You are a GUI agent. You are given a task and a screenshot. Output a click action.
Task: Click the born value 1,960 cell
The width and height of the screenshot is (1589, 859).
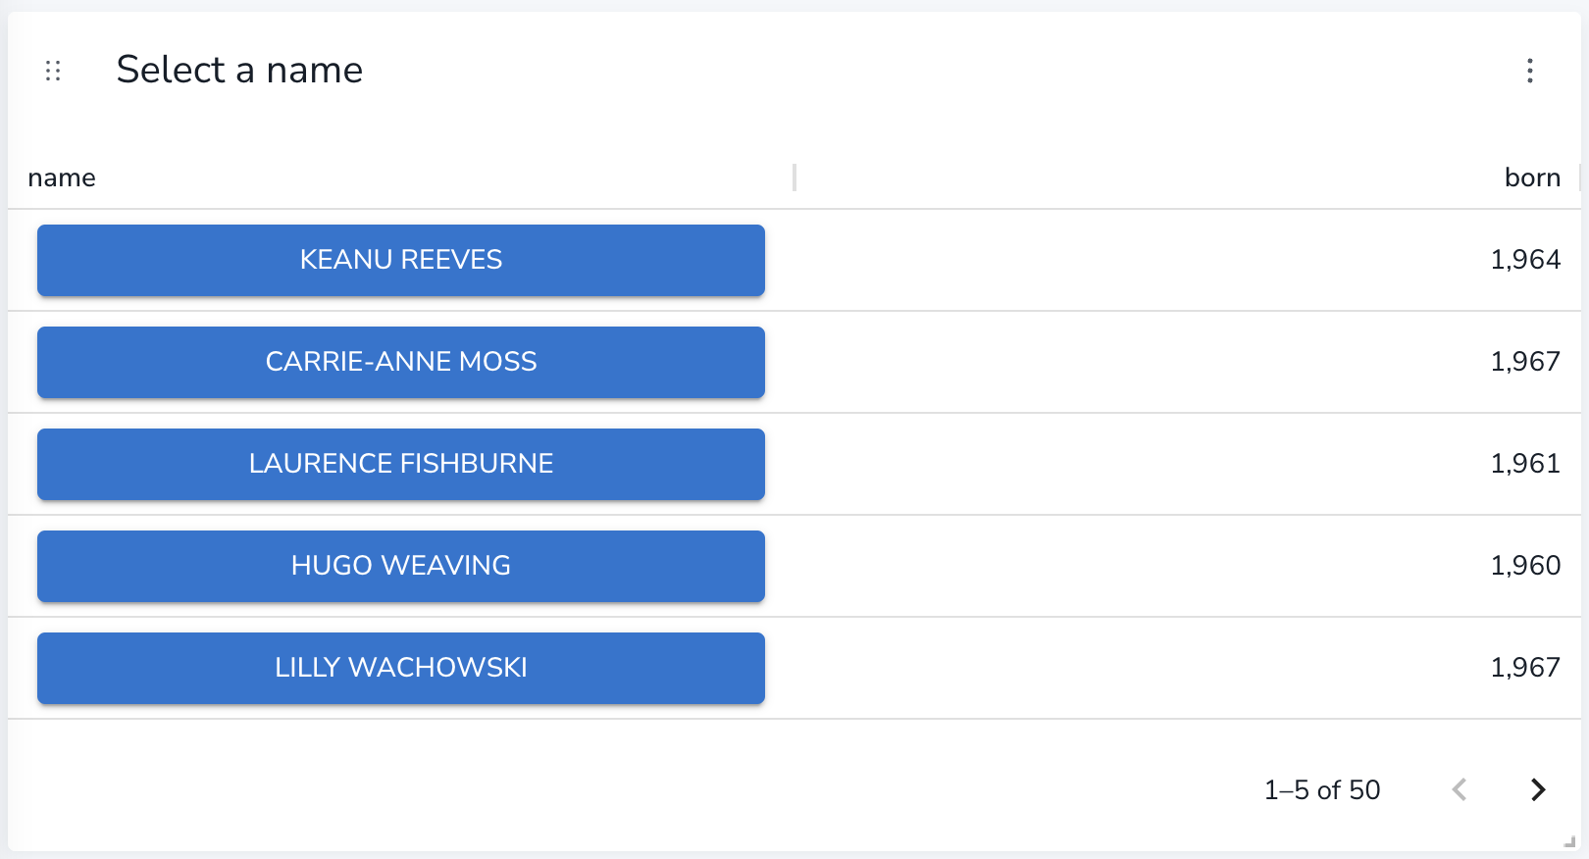point(1525,566)
